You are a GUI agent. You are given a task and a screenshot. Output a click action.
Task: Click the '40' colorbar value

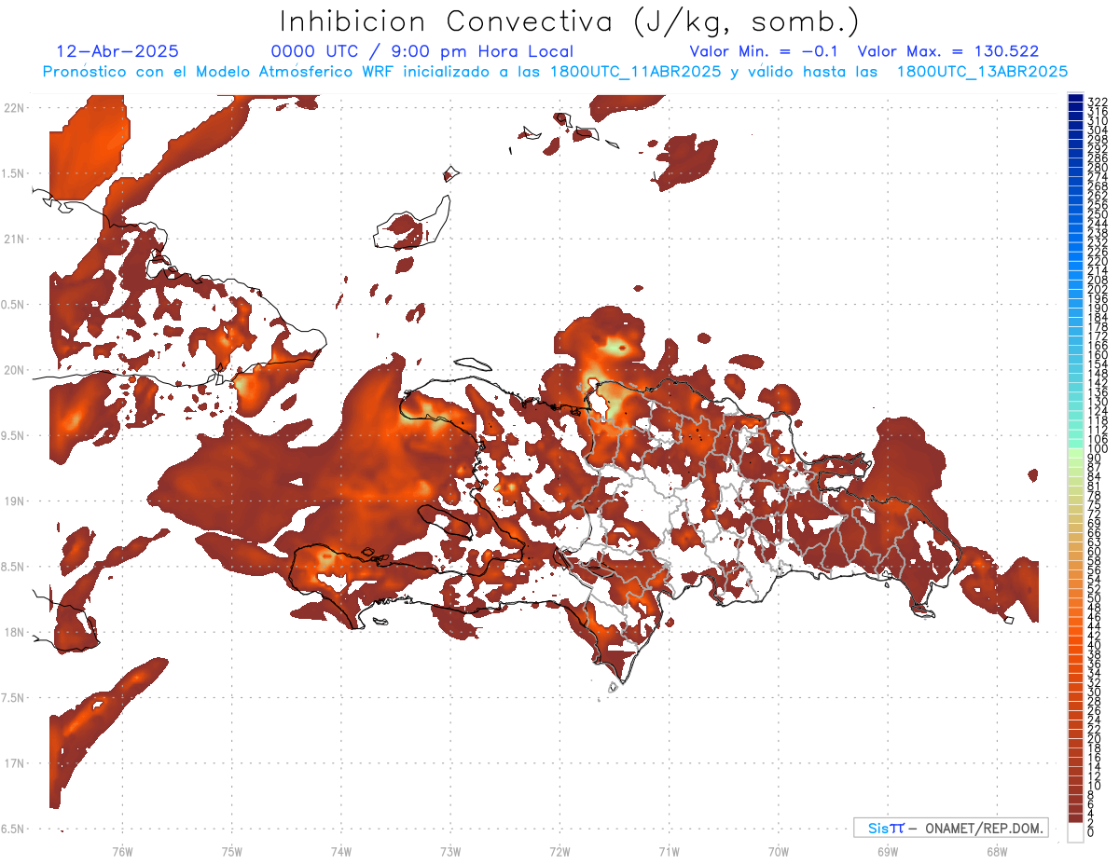pyautogui.click(x=1095, y=645)
